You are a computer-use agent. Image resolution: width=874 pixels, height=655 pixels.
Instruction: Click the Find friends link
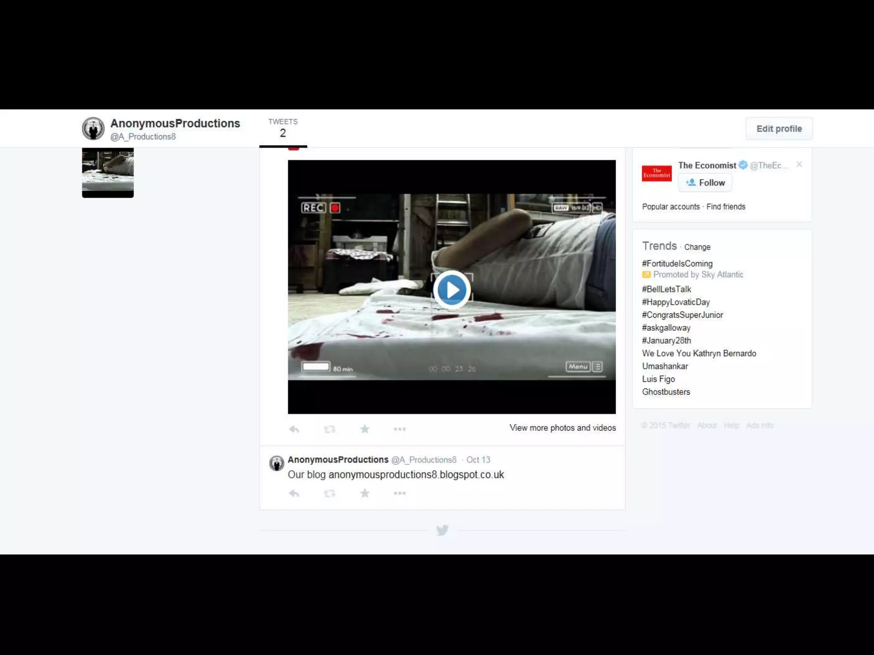coord(725,207)
